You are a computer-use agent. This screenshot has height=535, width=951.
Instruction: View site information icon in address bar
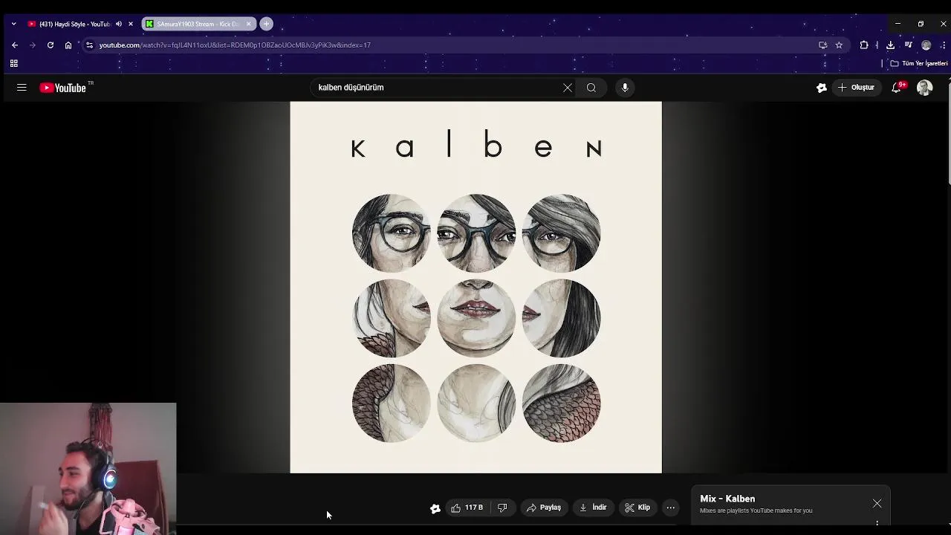click(x=89, y=45)
